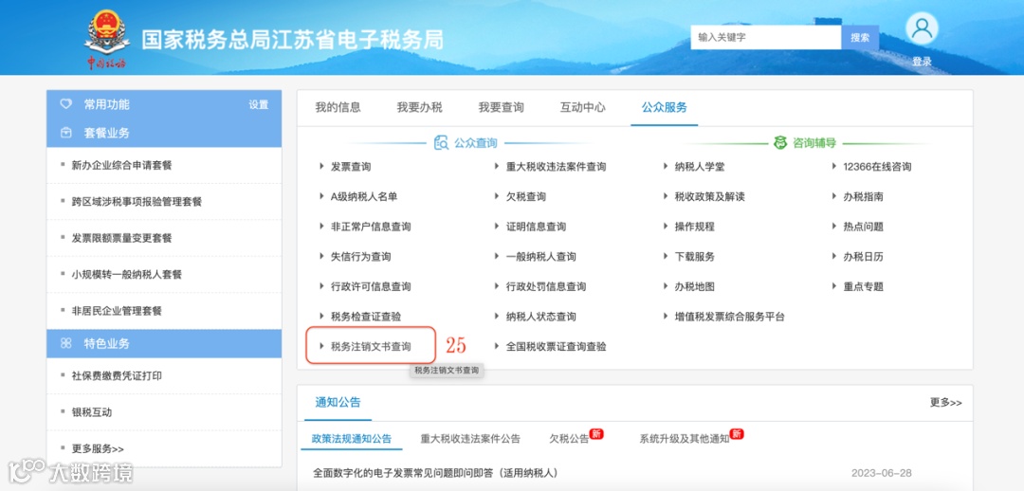Open 税收政策及解读
1024x491 pixels.
point(709,196)
